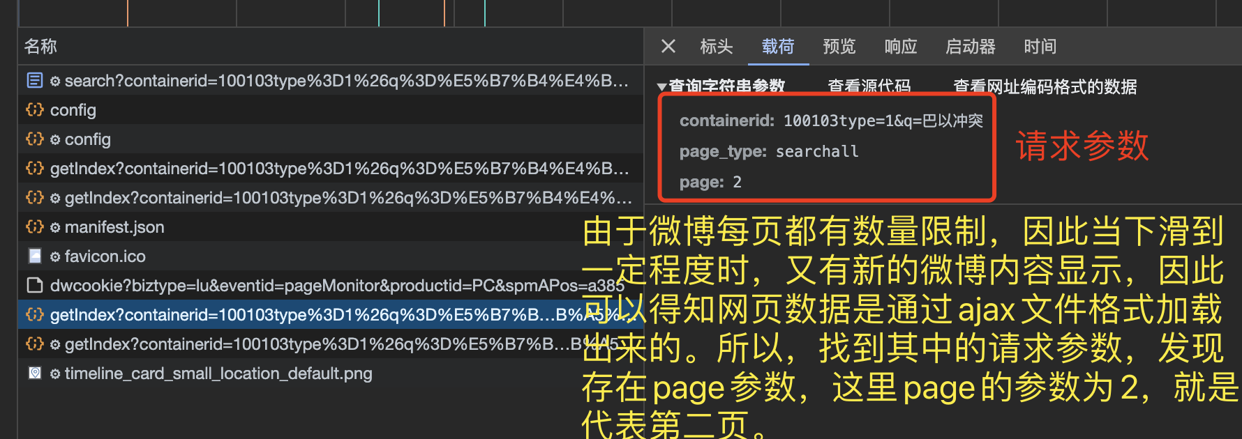Viewport: 1242px width, 439px height.
Task: Click the JSON icon beside first config
Action: [x=34, y=110]
